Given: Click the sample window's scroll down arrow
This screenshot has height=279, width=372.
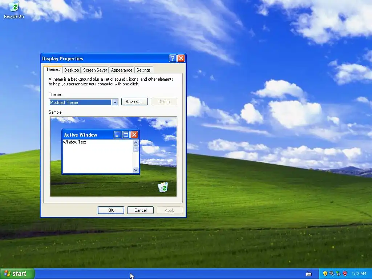Looking at the screenshot, I should click(136, 170).
